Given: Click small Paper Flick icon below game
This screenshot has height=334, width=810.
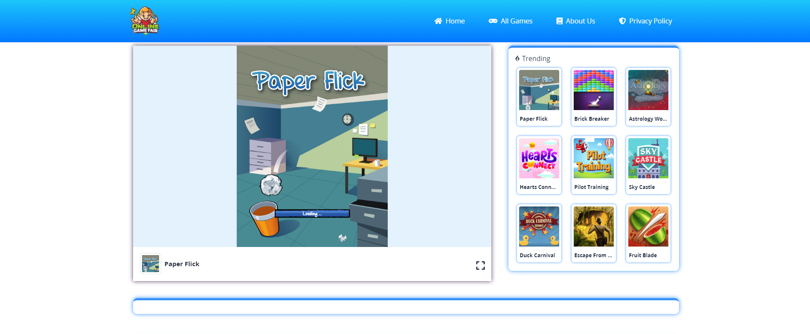Looking at the screenshot, I should tap(151, 264).
